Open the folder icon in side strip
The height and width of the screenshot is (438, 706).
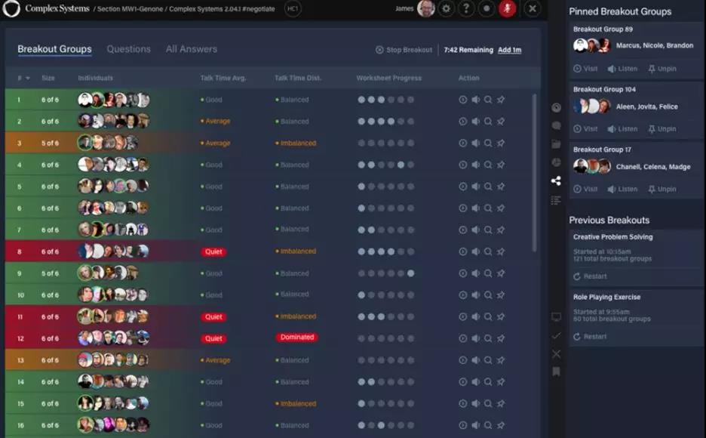coord(556,144)
